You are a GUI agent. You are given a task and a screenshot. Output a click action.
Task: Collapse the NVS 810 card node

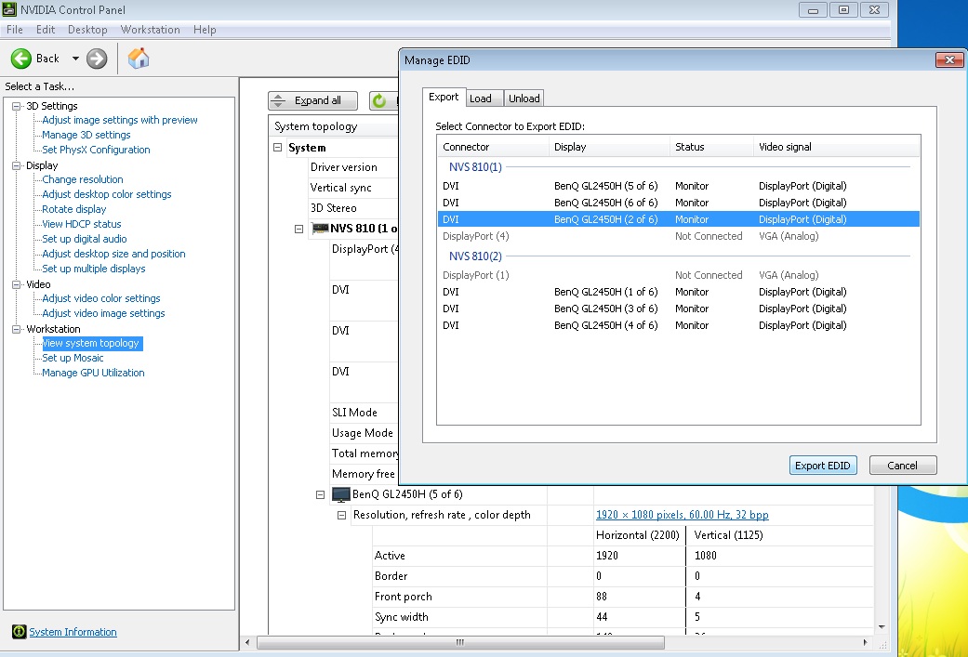[298, 229]
